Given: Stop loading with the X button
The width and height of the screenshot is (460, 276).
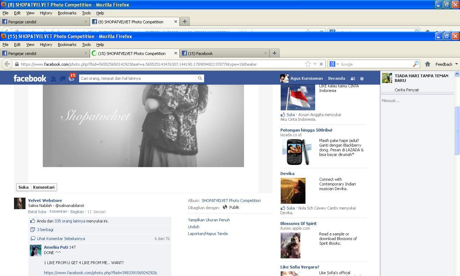Looking at the screenshot, I should point(321,64).
